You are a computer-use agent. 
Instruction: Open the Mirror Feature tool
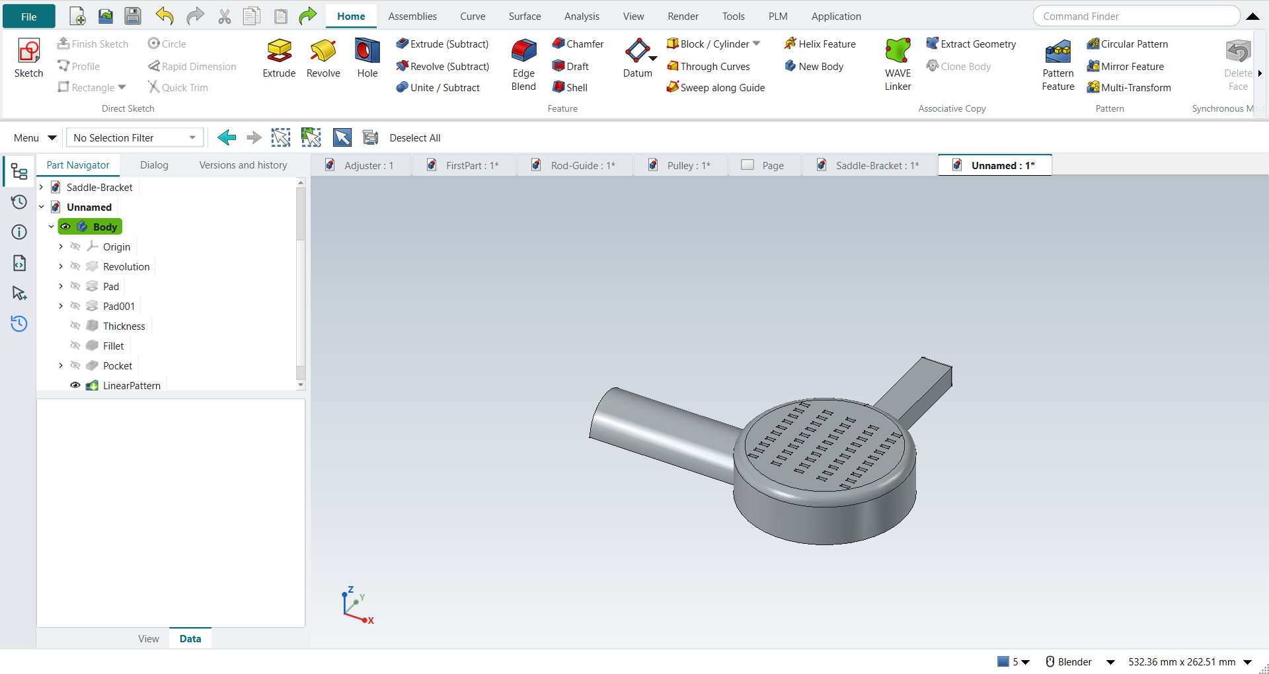pos(1126,66)
